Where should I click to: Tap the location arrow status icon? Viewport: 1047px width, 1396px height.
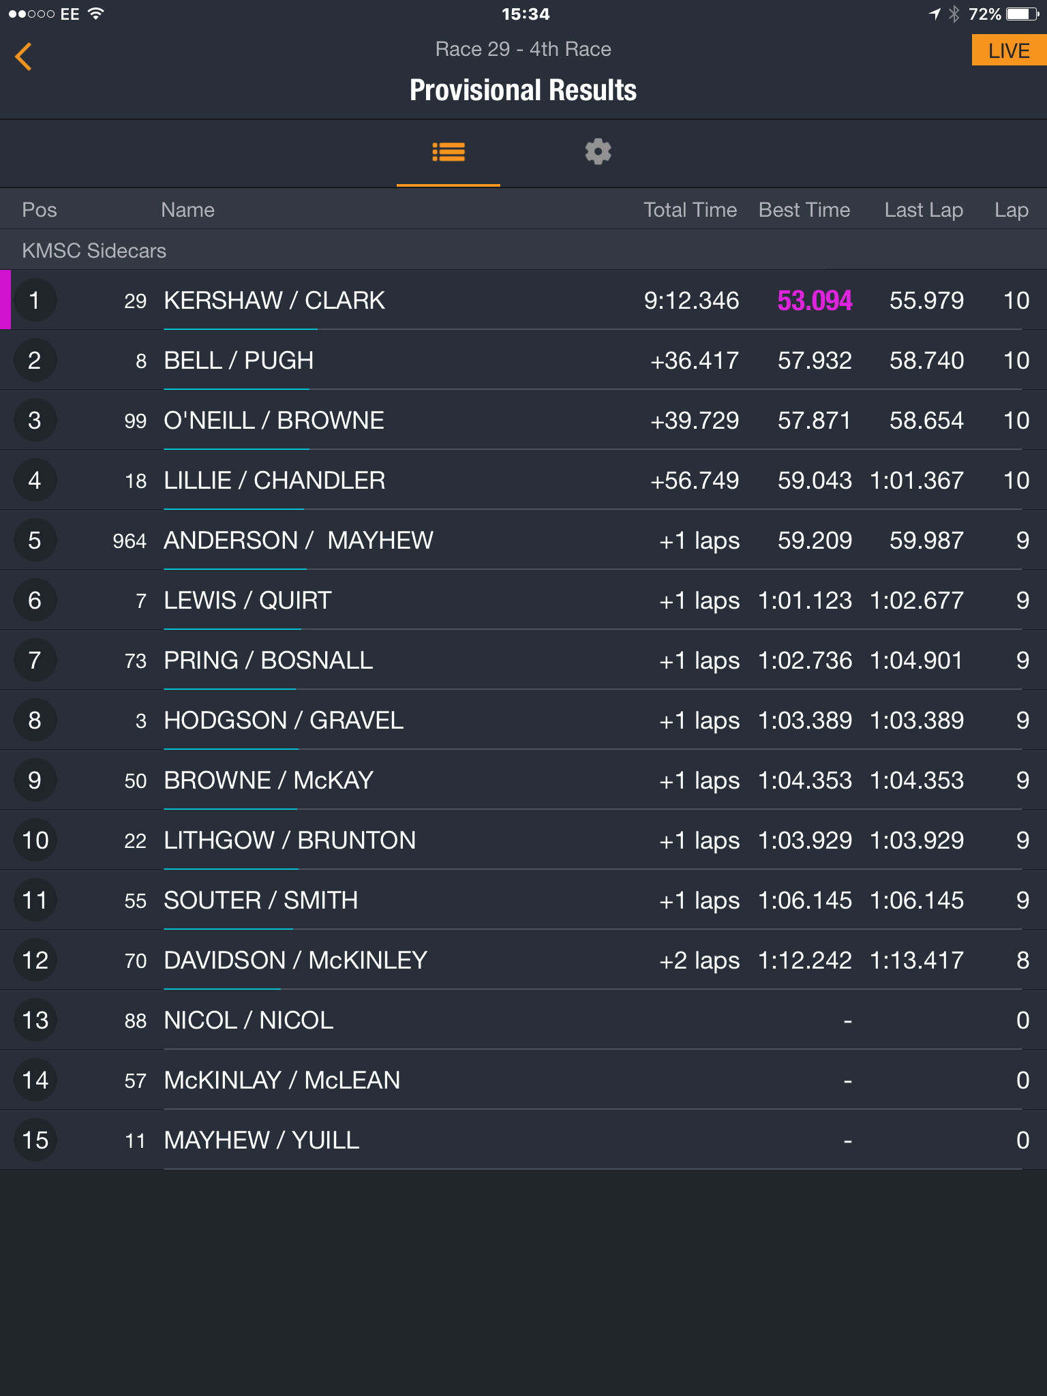[x=935, y=14]
